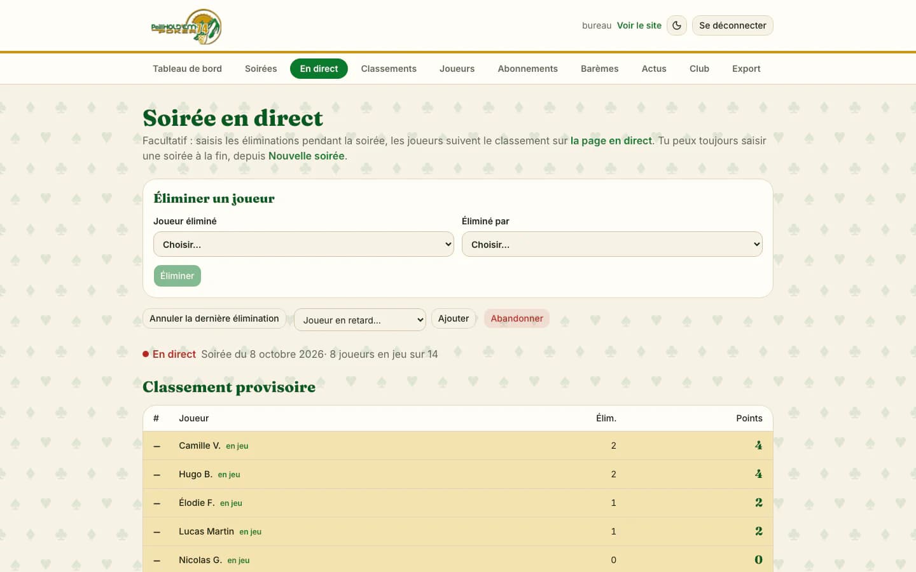Click the Ajouter button

(454, 318)
